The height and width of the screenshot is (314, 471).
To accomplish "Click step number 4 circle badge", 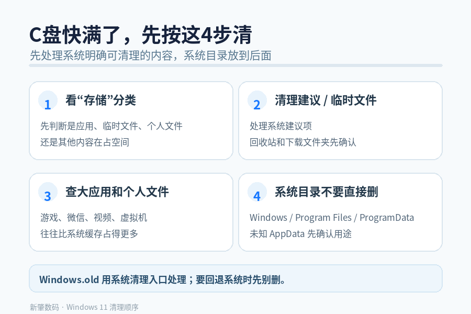I will 257,192.
